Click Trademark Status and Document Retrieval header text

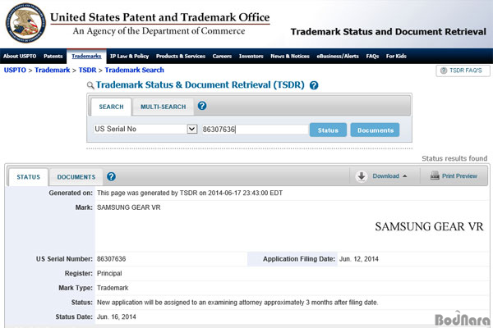(389, 32)
